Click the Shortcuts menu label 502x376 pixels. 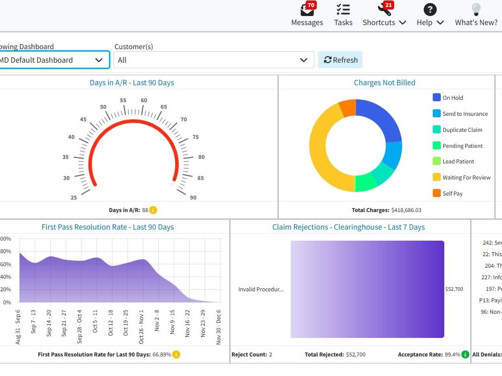pos(379,23)
